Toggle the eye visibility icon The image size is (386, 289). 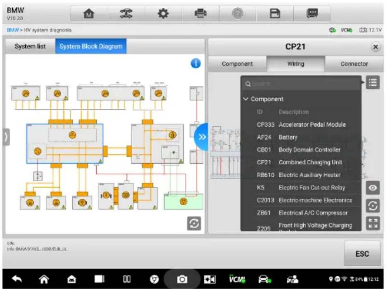click(x=373, y=188)
